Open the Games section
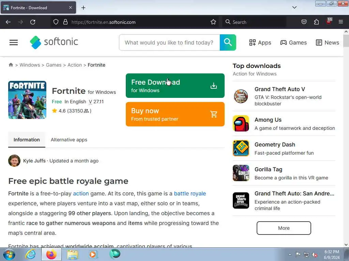Image resolution: width=349 pixels, height=261 pixels. coord(293,42)
